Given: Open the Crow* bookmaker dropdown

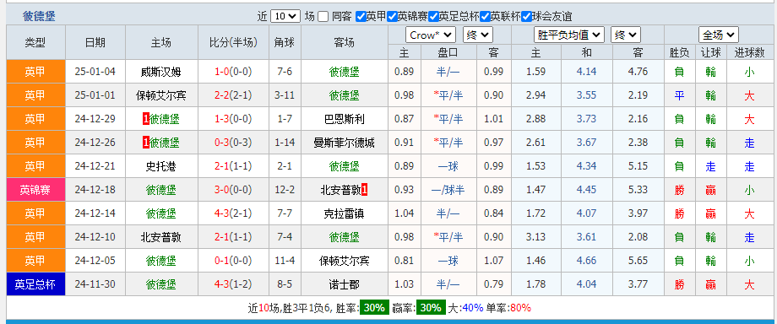Looking at the screenshot, I should 431,35.
